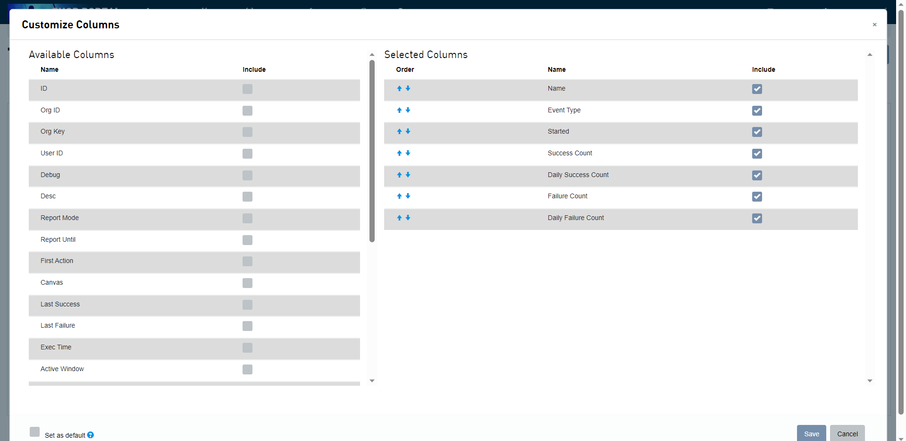
Task: Move Started column down
Action: [408, 131]
